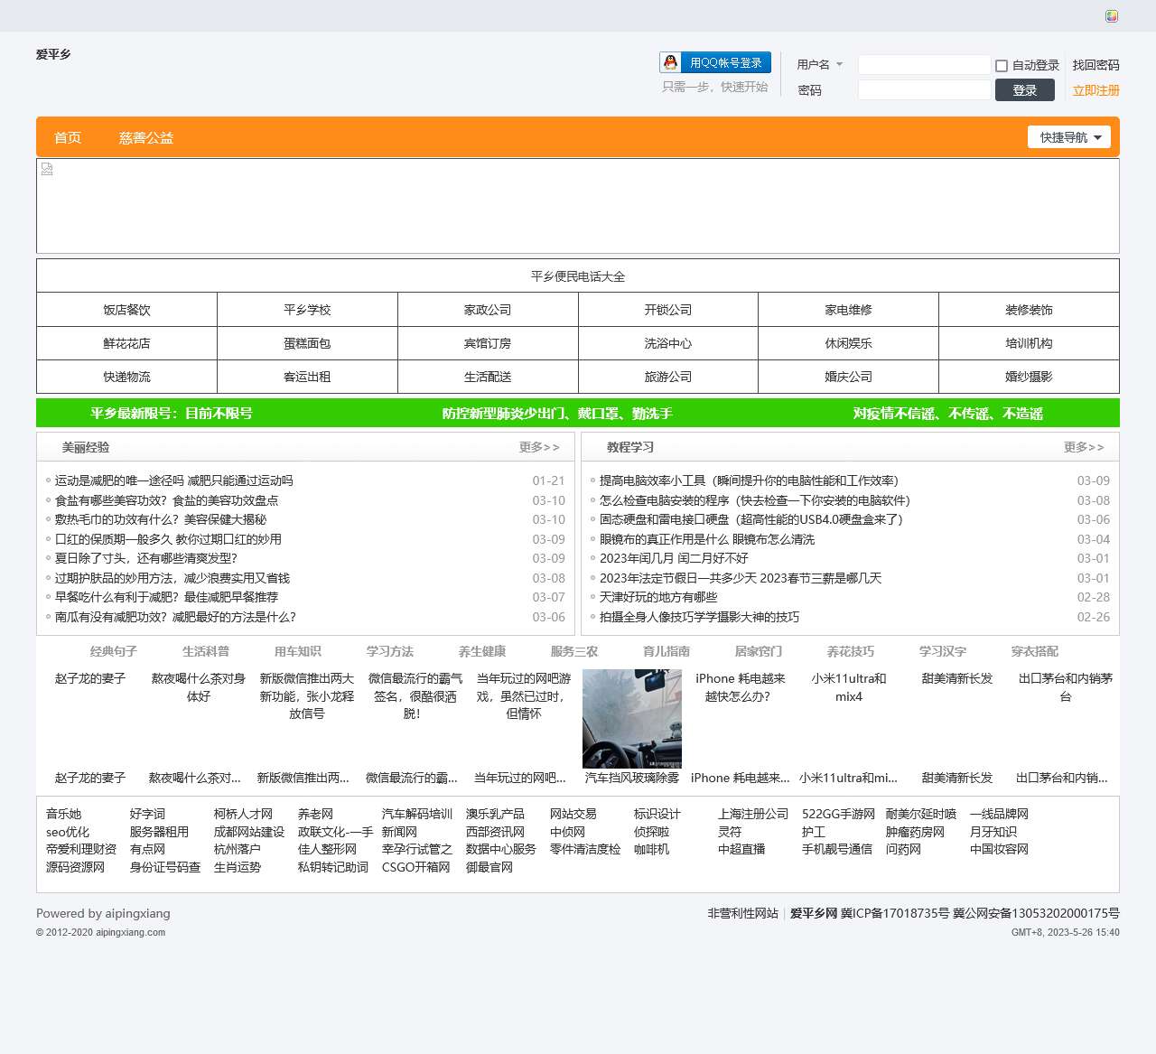Show more 美丽经验 articles via 更多>>
This screenshot has width=1156, height=1054.
(539, 447)
